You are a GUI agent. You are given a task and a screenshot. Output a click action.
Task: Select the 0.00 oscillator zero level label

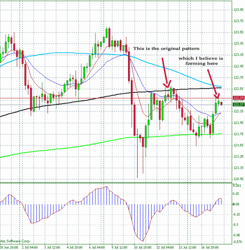click(236, 204)
